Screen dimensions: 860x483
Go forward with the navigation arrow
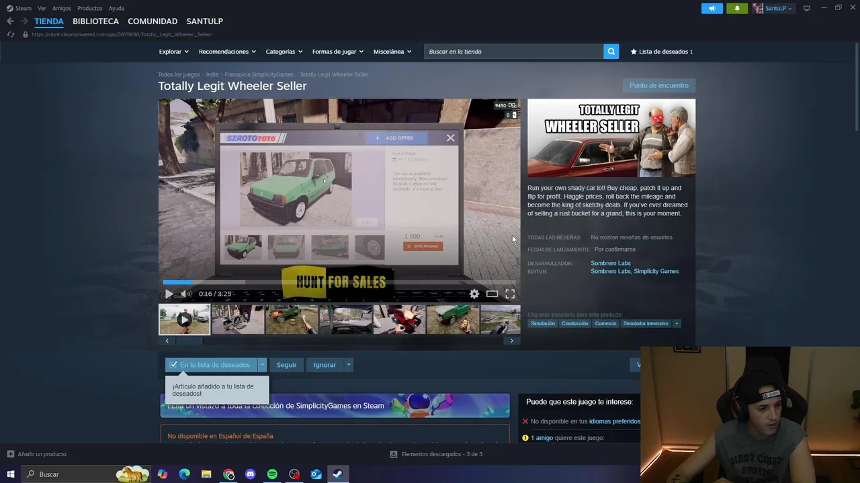pyautogui.click(x=25, y=21)
